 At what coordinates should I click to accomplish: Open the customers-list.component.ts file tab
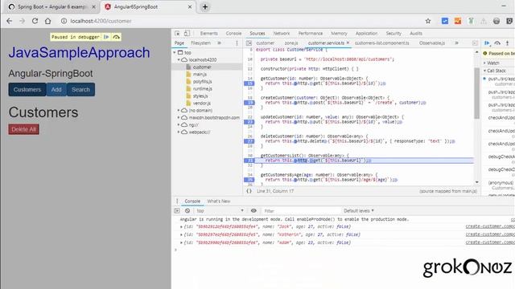click(x=382, y=43)
